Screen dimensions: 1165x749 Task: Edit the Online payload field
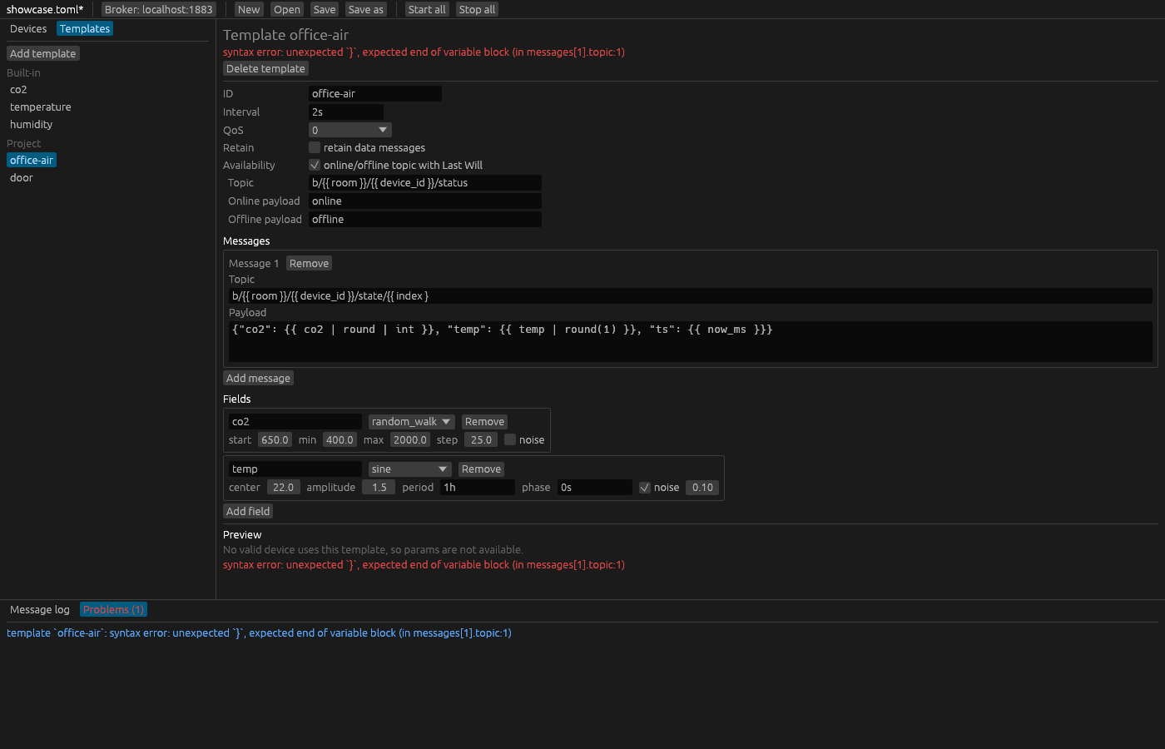pyautogui.click(x=425, y=201)
